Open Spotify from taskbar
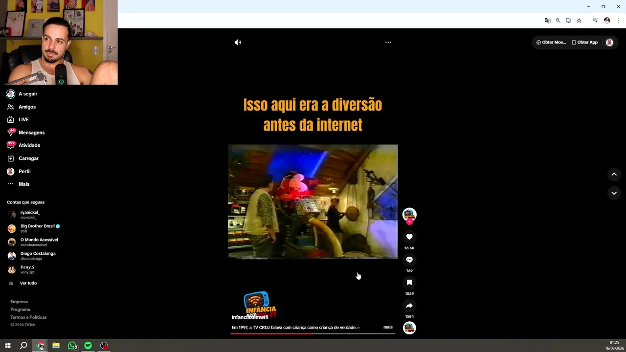 88,346
